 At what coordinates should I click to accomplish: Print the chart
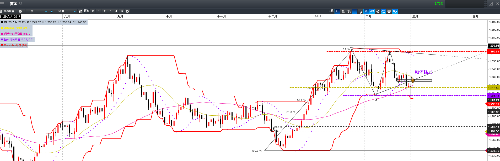tap(389, 11)
